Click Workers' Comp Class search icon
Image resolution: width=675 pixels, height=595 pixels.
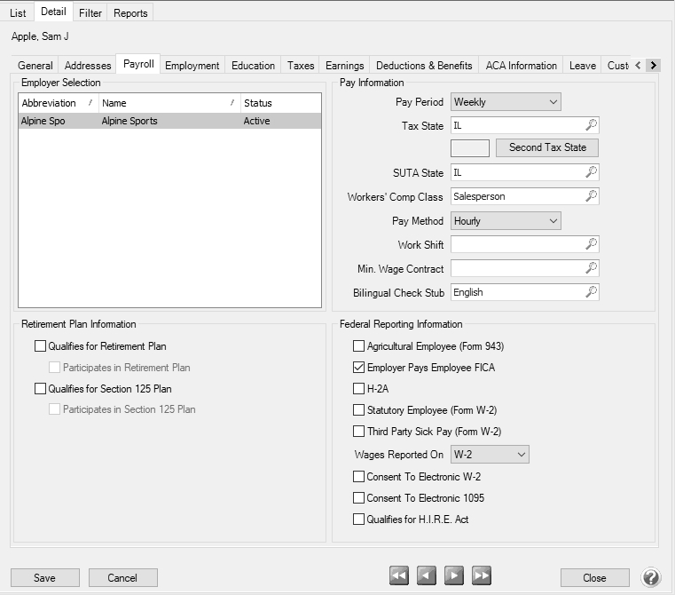(x=592, y=196)
